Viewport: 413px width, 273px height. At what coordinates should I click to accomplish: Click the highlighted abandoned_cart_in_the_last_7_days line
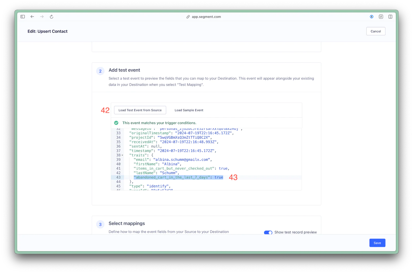[178, 177]
